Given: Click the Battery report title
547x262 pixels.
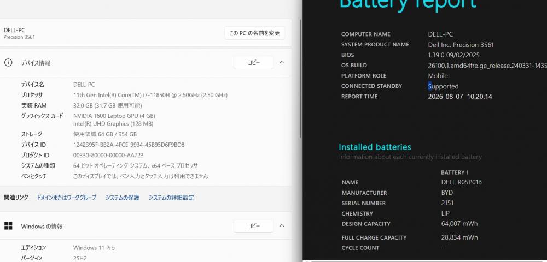Looking at the screenshot, I should point(408,3).
